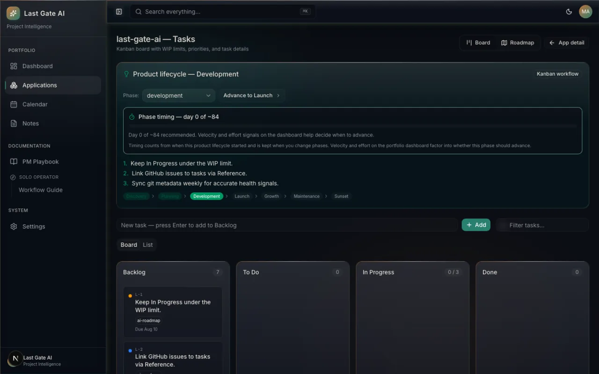Click the Maintenance phase chip
599x374 pixels.
[307, 196]
